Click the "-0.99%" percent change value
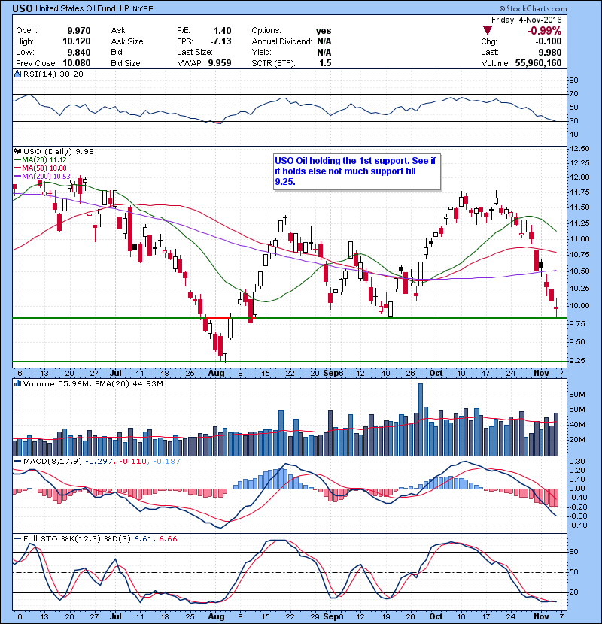602x624 pixels. pyautogui.click(x=545, y=31)
